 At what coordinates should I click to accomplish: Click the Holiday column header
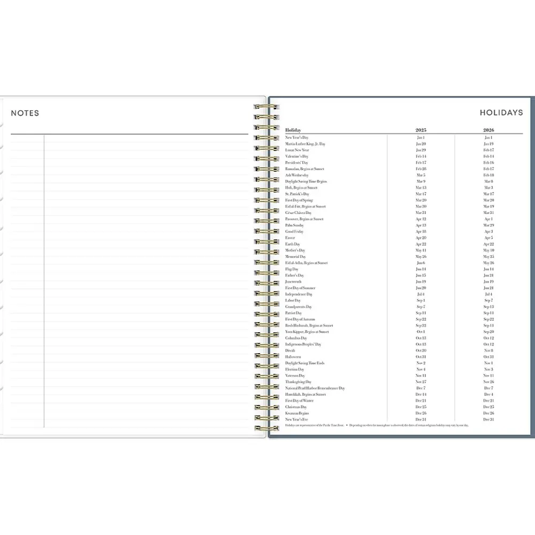click(x=293, y=130)
